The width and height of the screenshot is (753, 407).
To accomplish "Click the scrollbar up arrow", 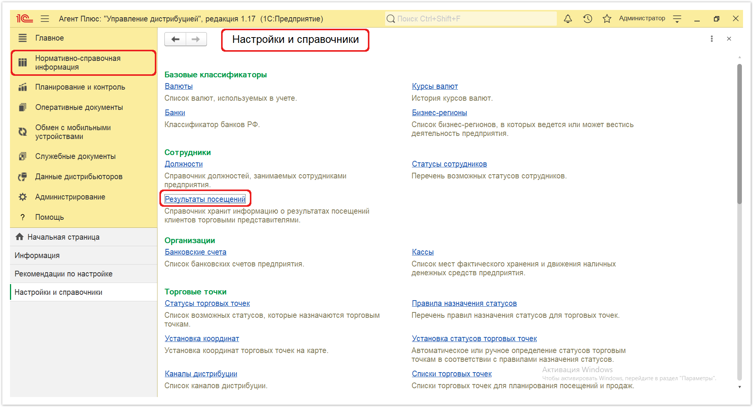I will point(740,57).
